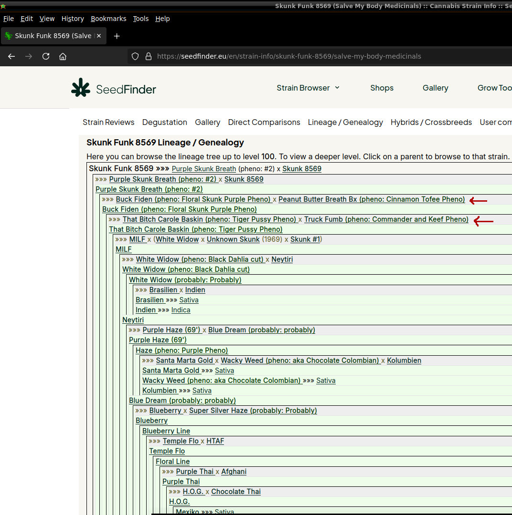The image size is (512, 515).
Task: Click the Unknown Skunk link
Action: (x=233, y=239)
